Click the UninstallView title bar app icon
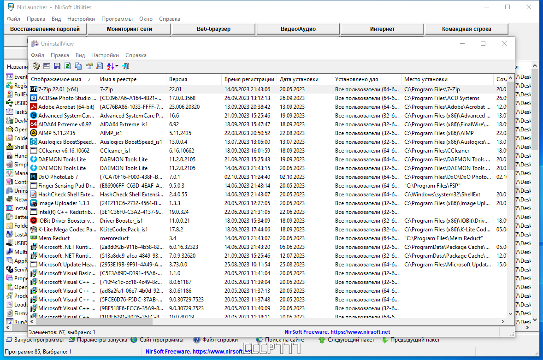 (x=35, y=44)
